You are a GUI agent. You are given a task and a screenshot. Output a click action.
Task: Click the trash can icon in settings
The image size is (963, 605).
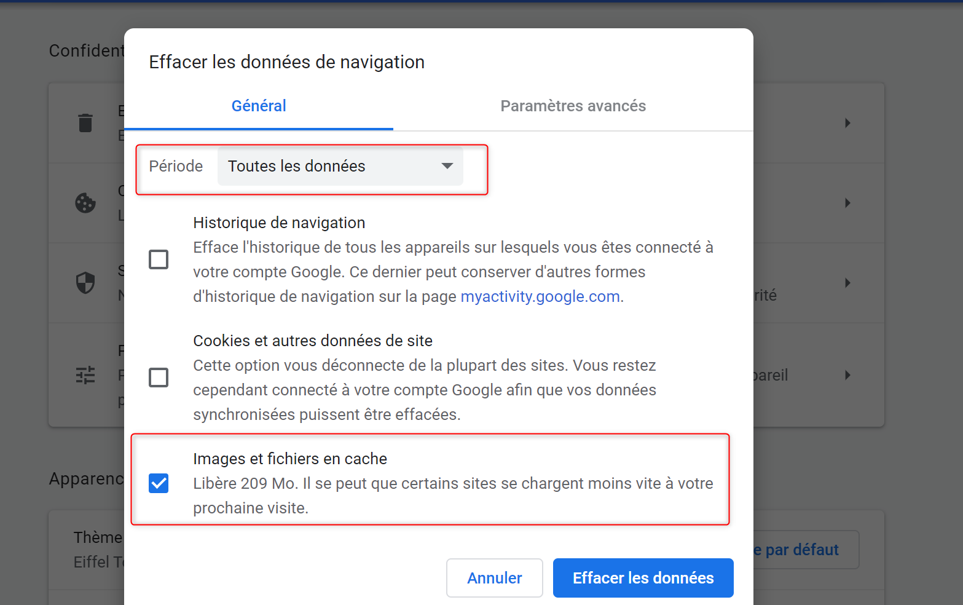(x=85, y=123)
